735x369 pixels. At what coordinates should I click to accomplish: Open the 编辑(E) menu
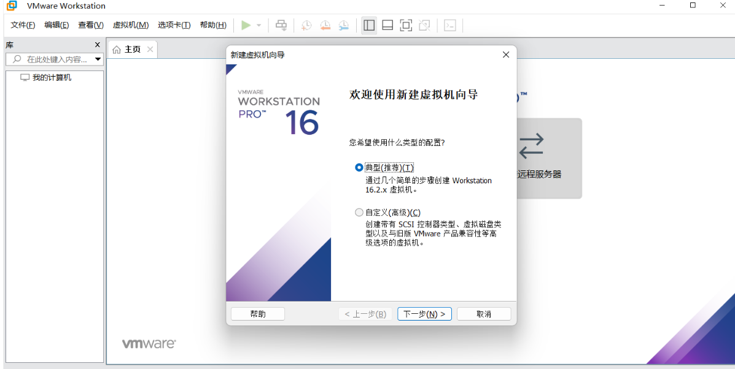coord(56,25)
